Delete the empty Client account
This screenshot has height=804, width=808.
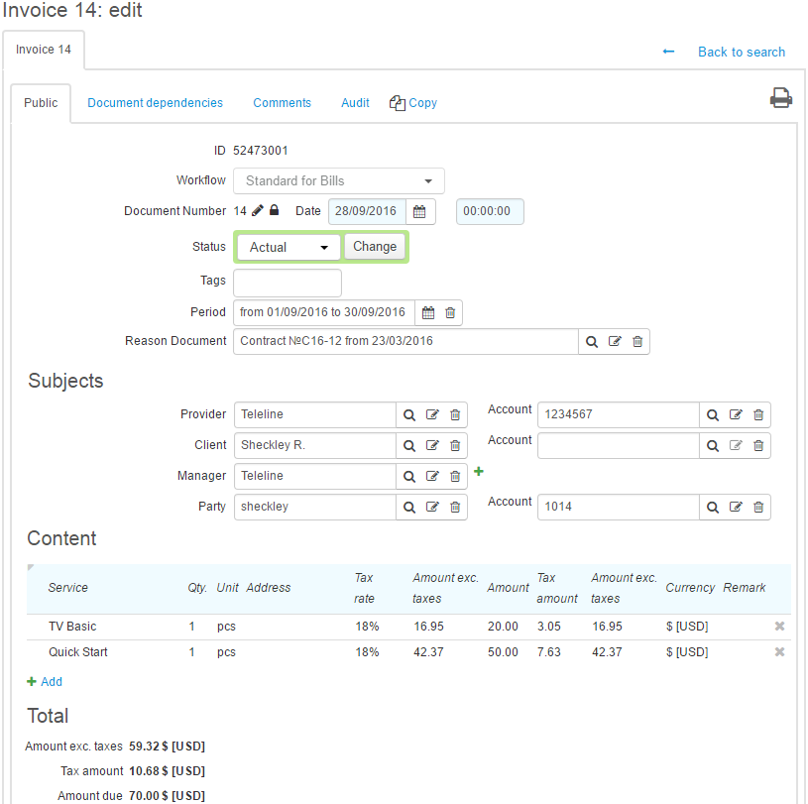point(758,446)
